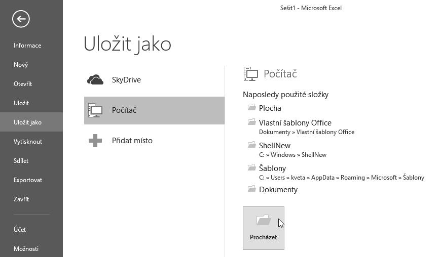Choose the Vlastní šablony Office folder
The width and height of the screenshot is (439, 257).
pyautogui.click(x=295, y=123)
